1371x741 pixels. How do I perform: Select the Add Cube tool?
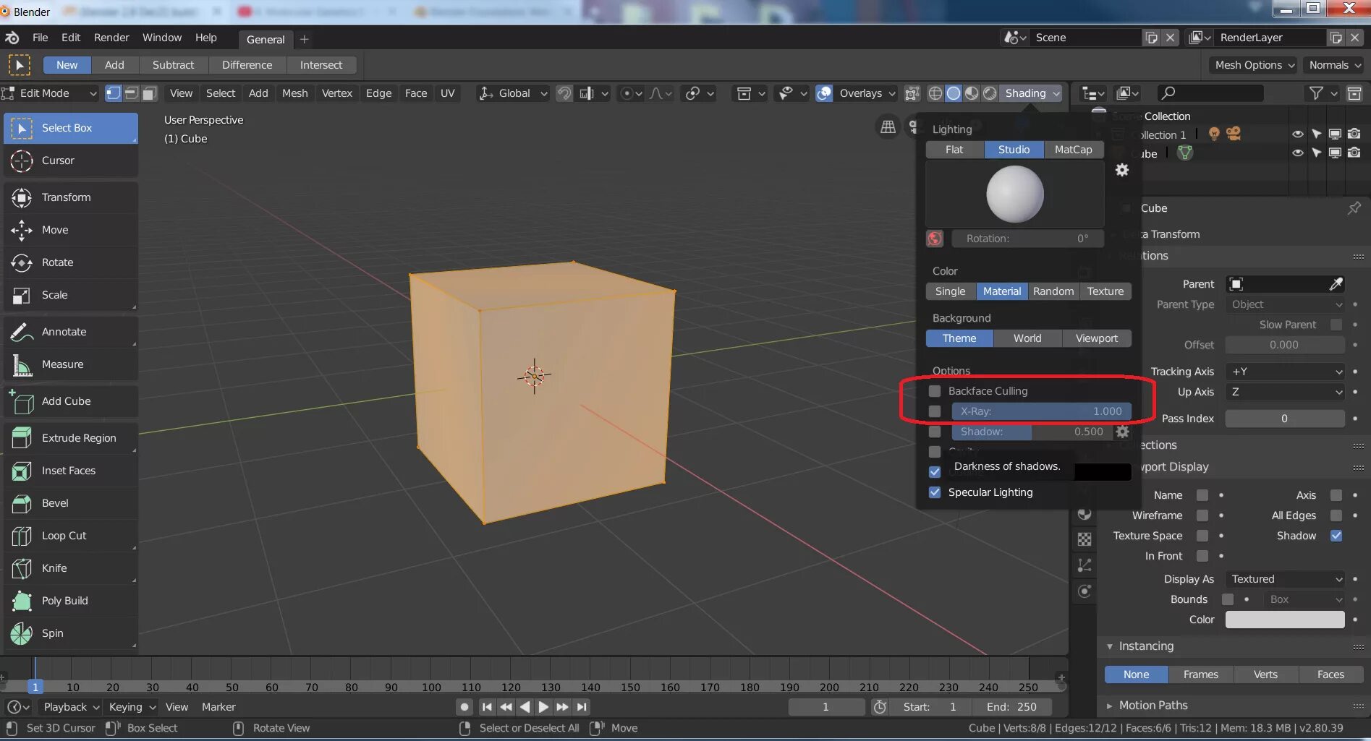pos(70,401)
